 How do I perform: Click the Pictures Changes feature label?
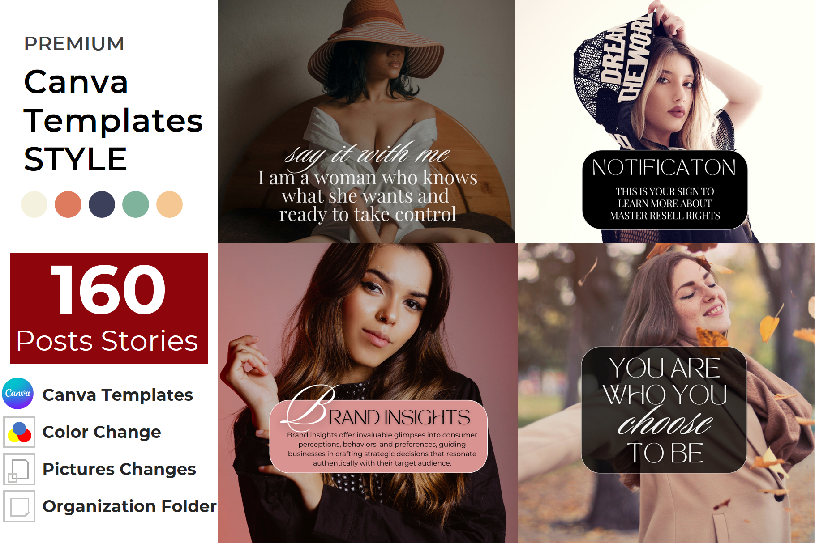(119, 469)
